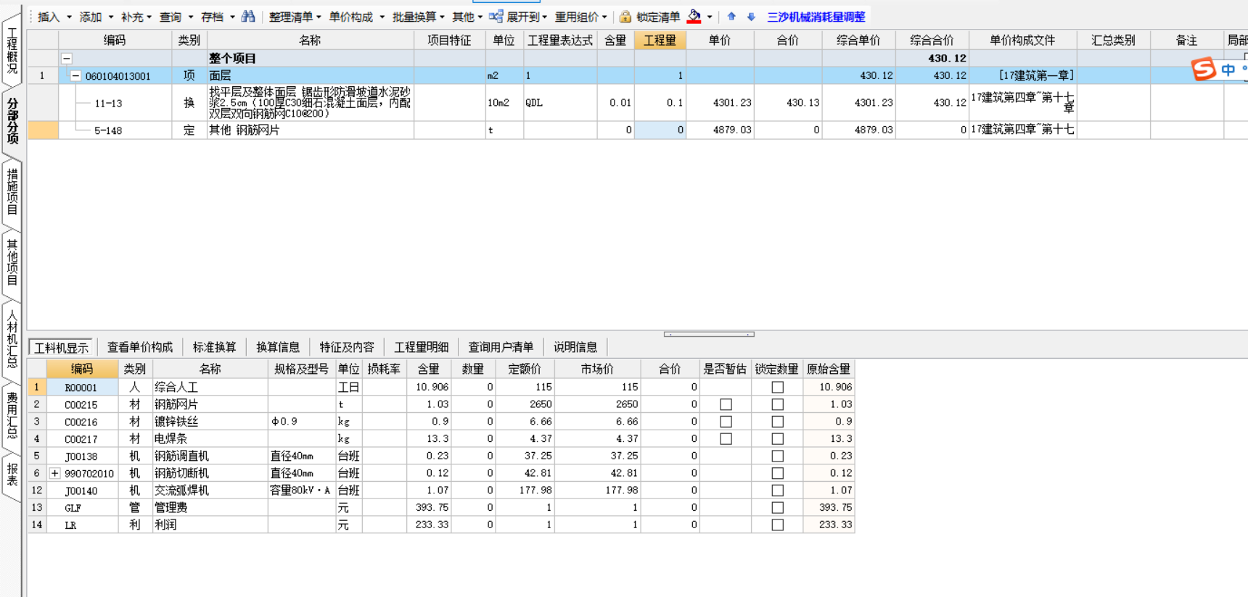Open the 人材机汇总 side tab
Image resolution: width=1248 pixels, height=597 pixels.
pyautogui.click(x=12, y=339)
